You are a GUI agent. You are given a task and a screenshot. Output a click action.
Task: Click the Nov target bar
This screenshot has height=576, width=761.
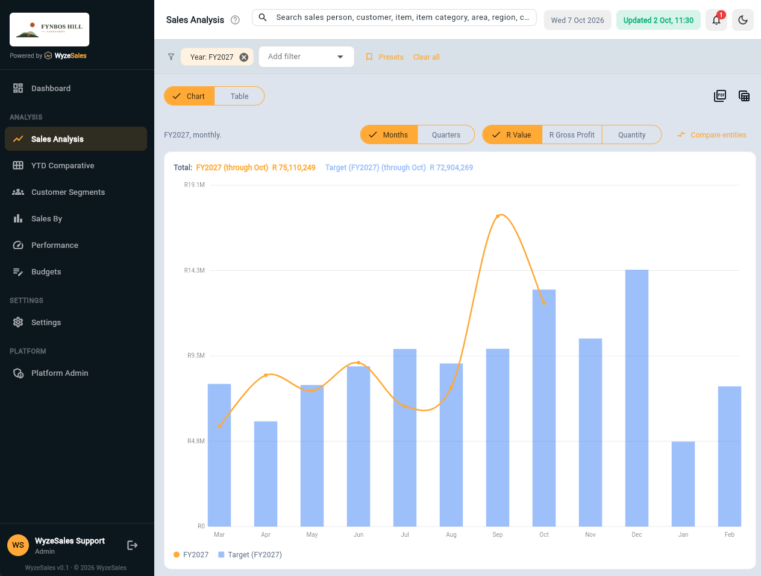590,432
